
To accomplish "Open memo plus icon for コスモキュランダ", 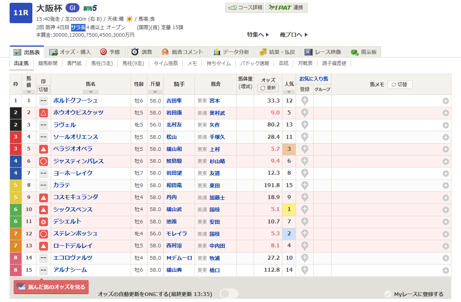I will [446, 198].
